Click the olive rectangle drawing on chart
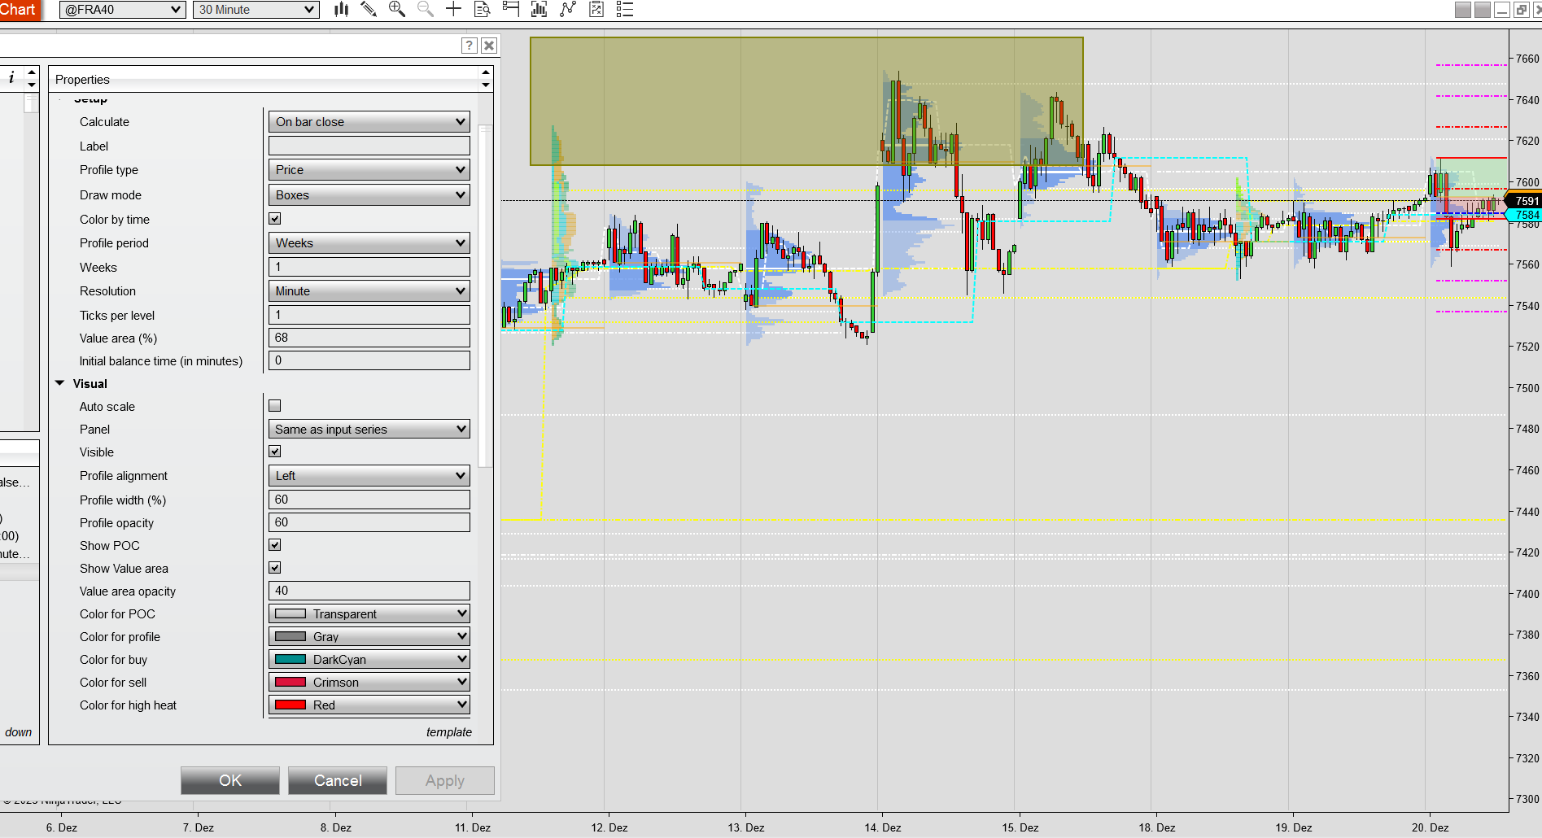 (806, 101)
